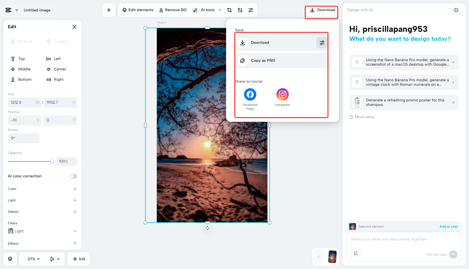Screen dimensions: 469x269
Task: Click the credits counter showing 541
Action: click(x=79, y=259)
